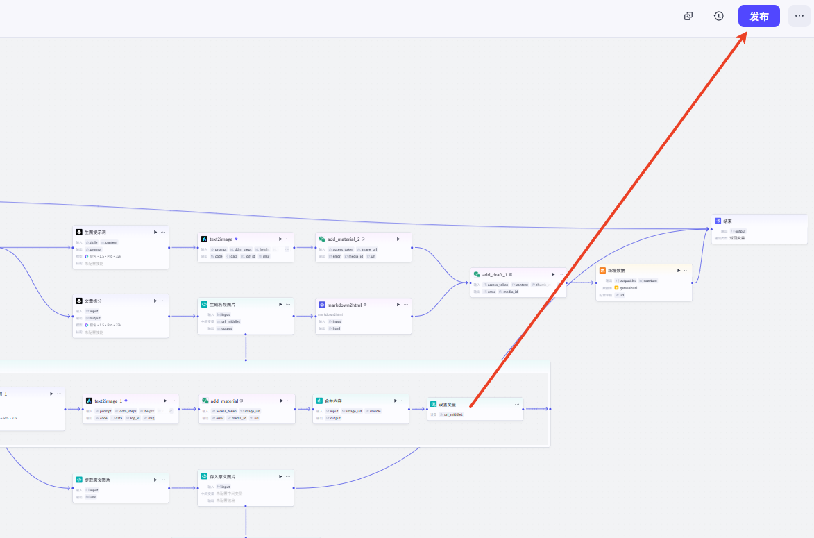Run the loop node with url_middle1 variable

pos(280,304)
